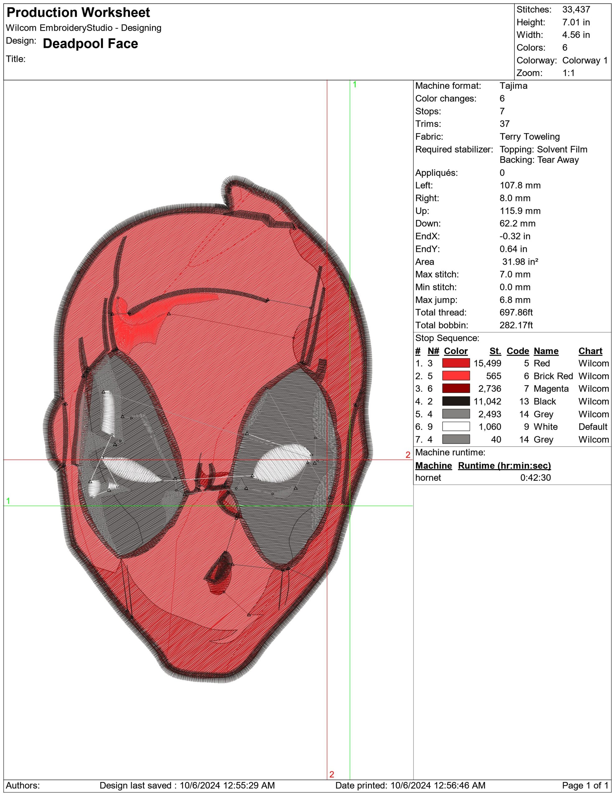
Task: Click the Down value '62.2 mm'
Action: point(517,224)
